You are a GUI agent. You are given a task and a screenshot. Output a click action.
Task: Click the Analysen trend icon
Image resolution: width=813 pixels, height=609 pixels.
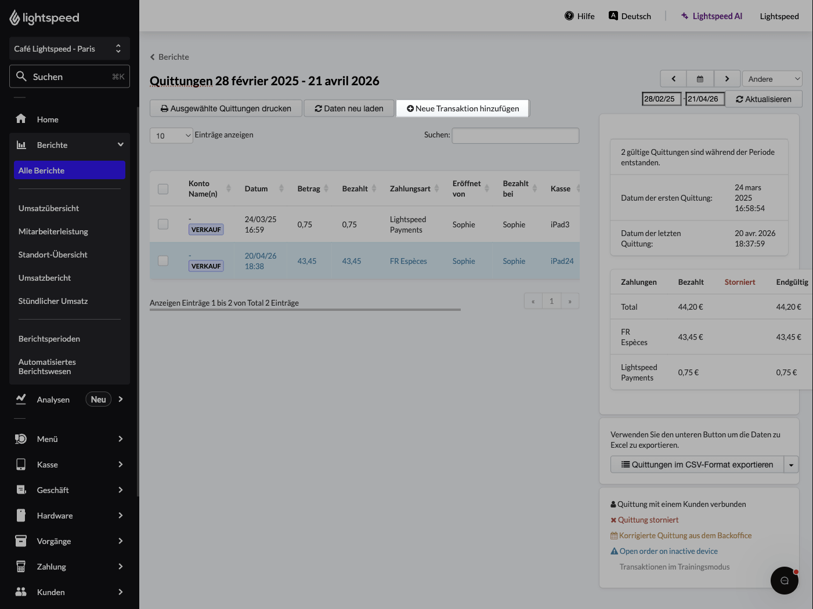coord(21,399)
